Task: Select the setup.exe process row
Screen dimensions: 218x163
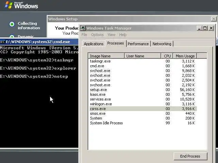Action: [142, 90]
